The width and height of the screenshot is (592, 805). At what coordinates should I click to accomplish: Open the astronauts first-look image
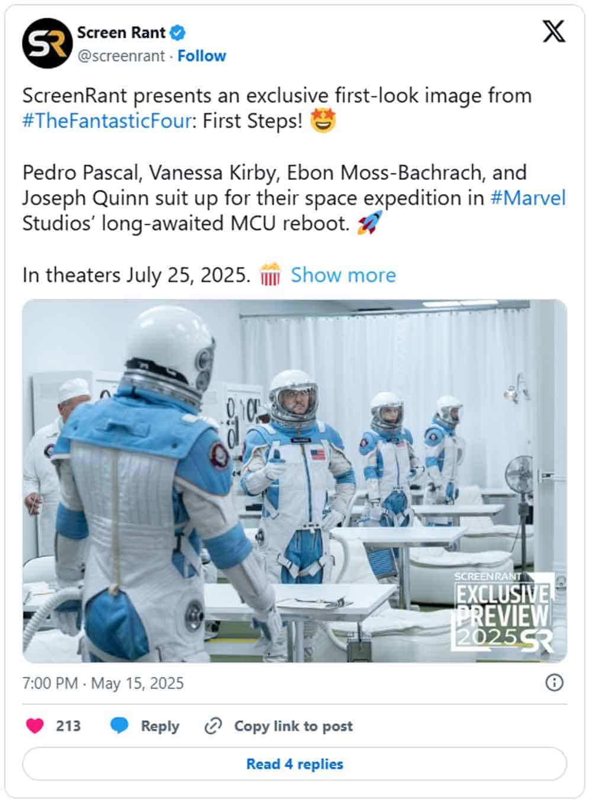295,481
